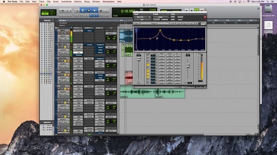
Task: Open BEAT track output path selector
Action: [111, 33]
